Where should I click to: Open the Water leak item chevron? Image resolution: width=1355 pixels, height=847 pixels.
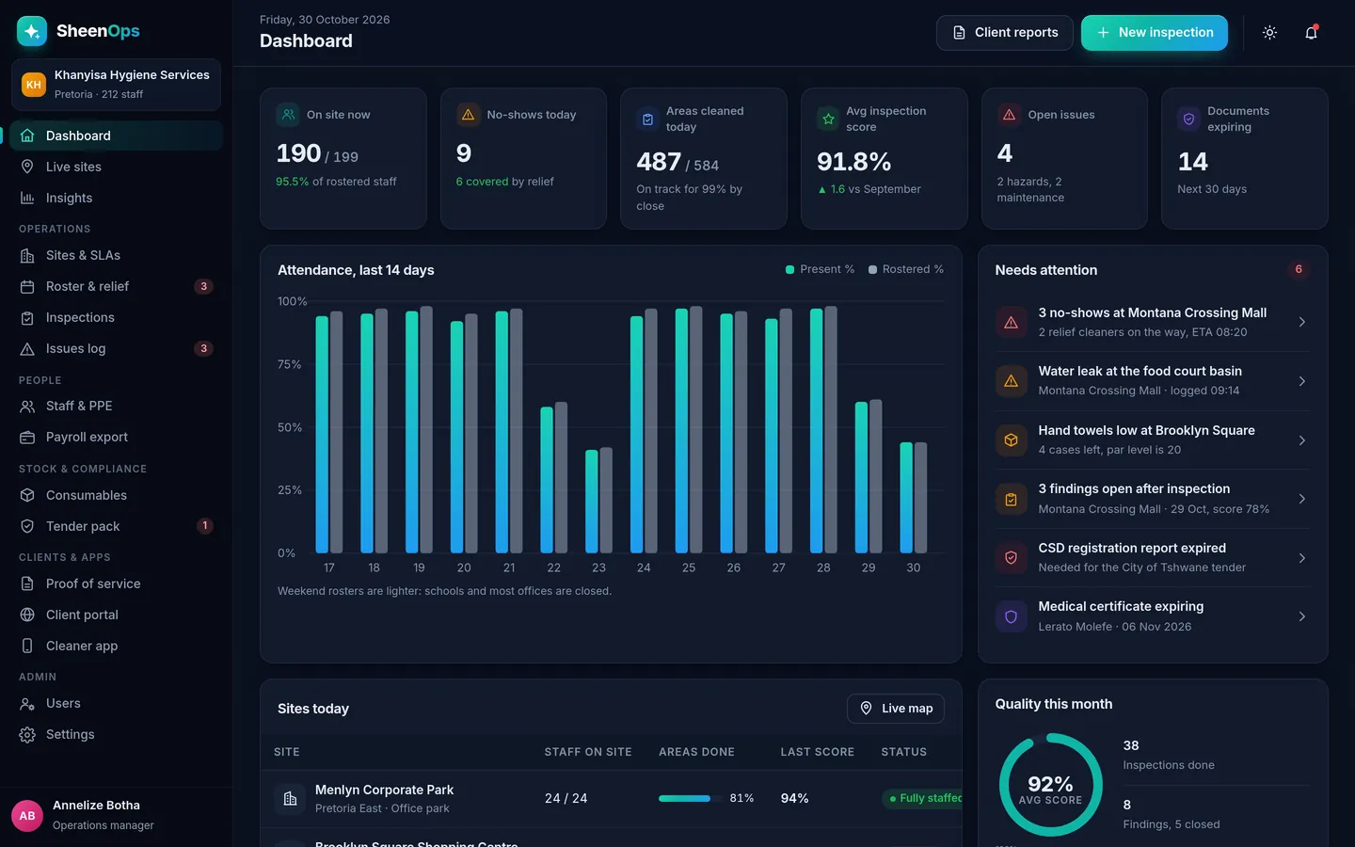click(1301, 381)
